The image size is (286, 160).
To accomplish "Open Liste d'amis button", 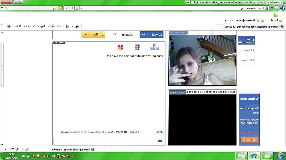I will [x=178, y=92].
